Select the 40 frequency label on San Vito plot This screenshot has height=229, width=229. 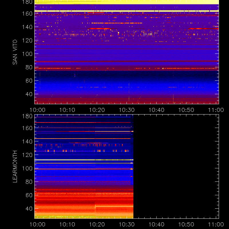29,94
